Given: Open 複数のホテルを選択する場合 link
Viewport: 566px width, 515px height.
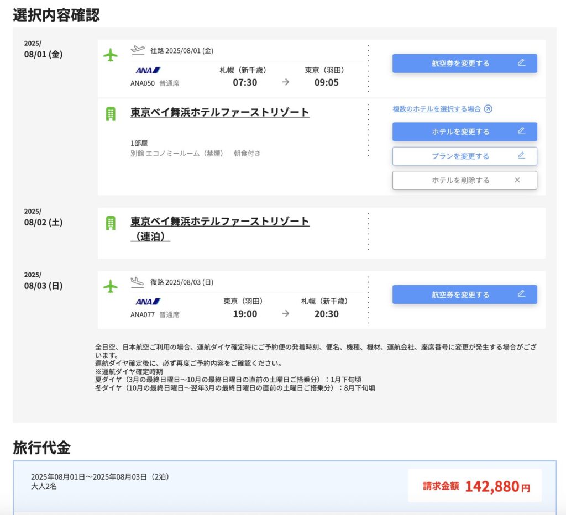Looking at the screenshot, I should 437,109.
